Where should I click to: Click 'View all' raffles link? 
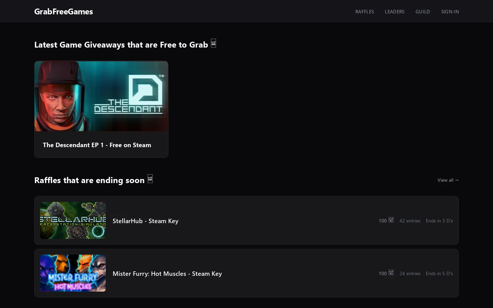(x=448, y=180)
